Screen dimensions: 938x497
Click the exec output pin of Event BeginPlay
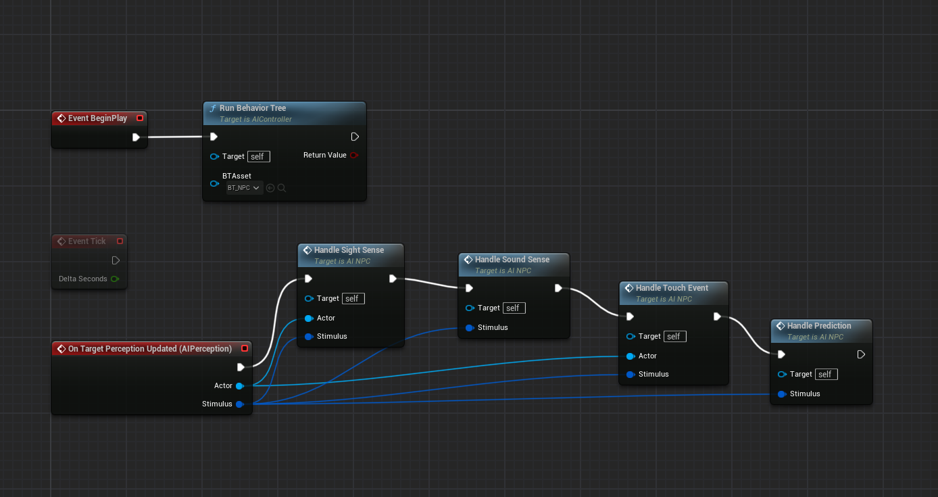(137, 137)
